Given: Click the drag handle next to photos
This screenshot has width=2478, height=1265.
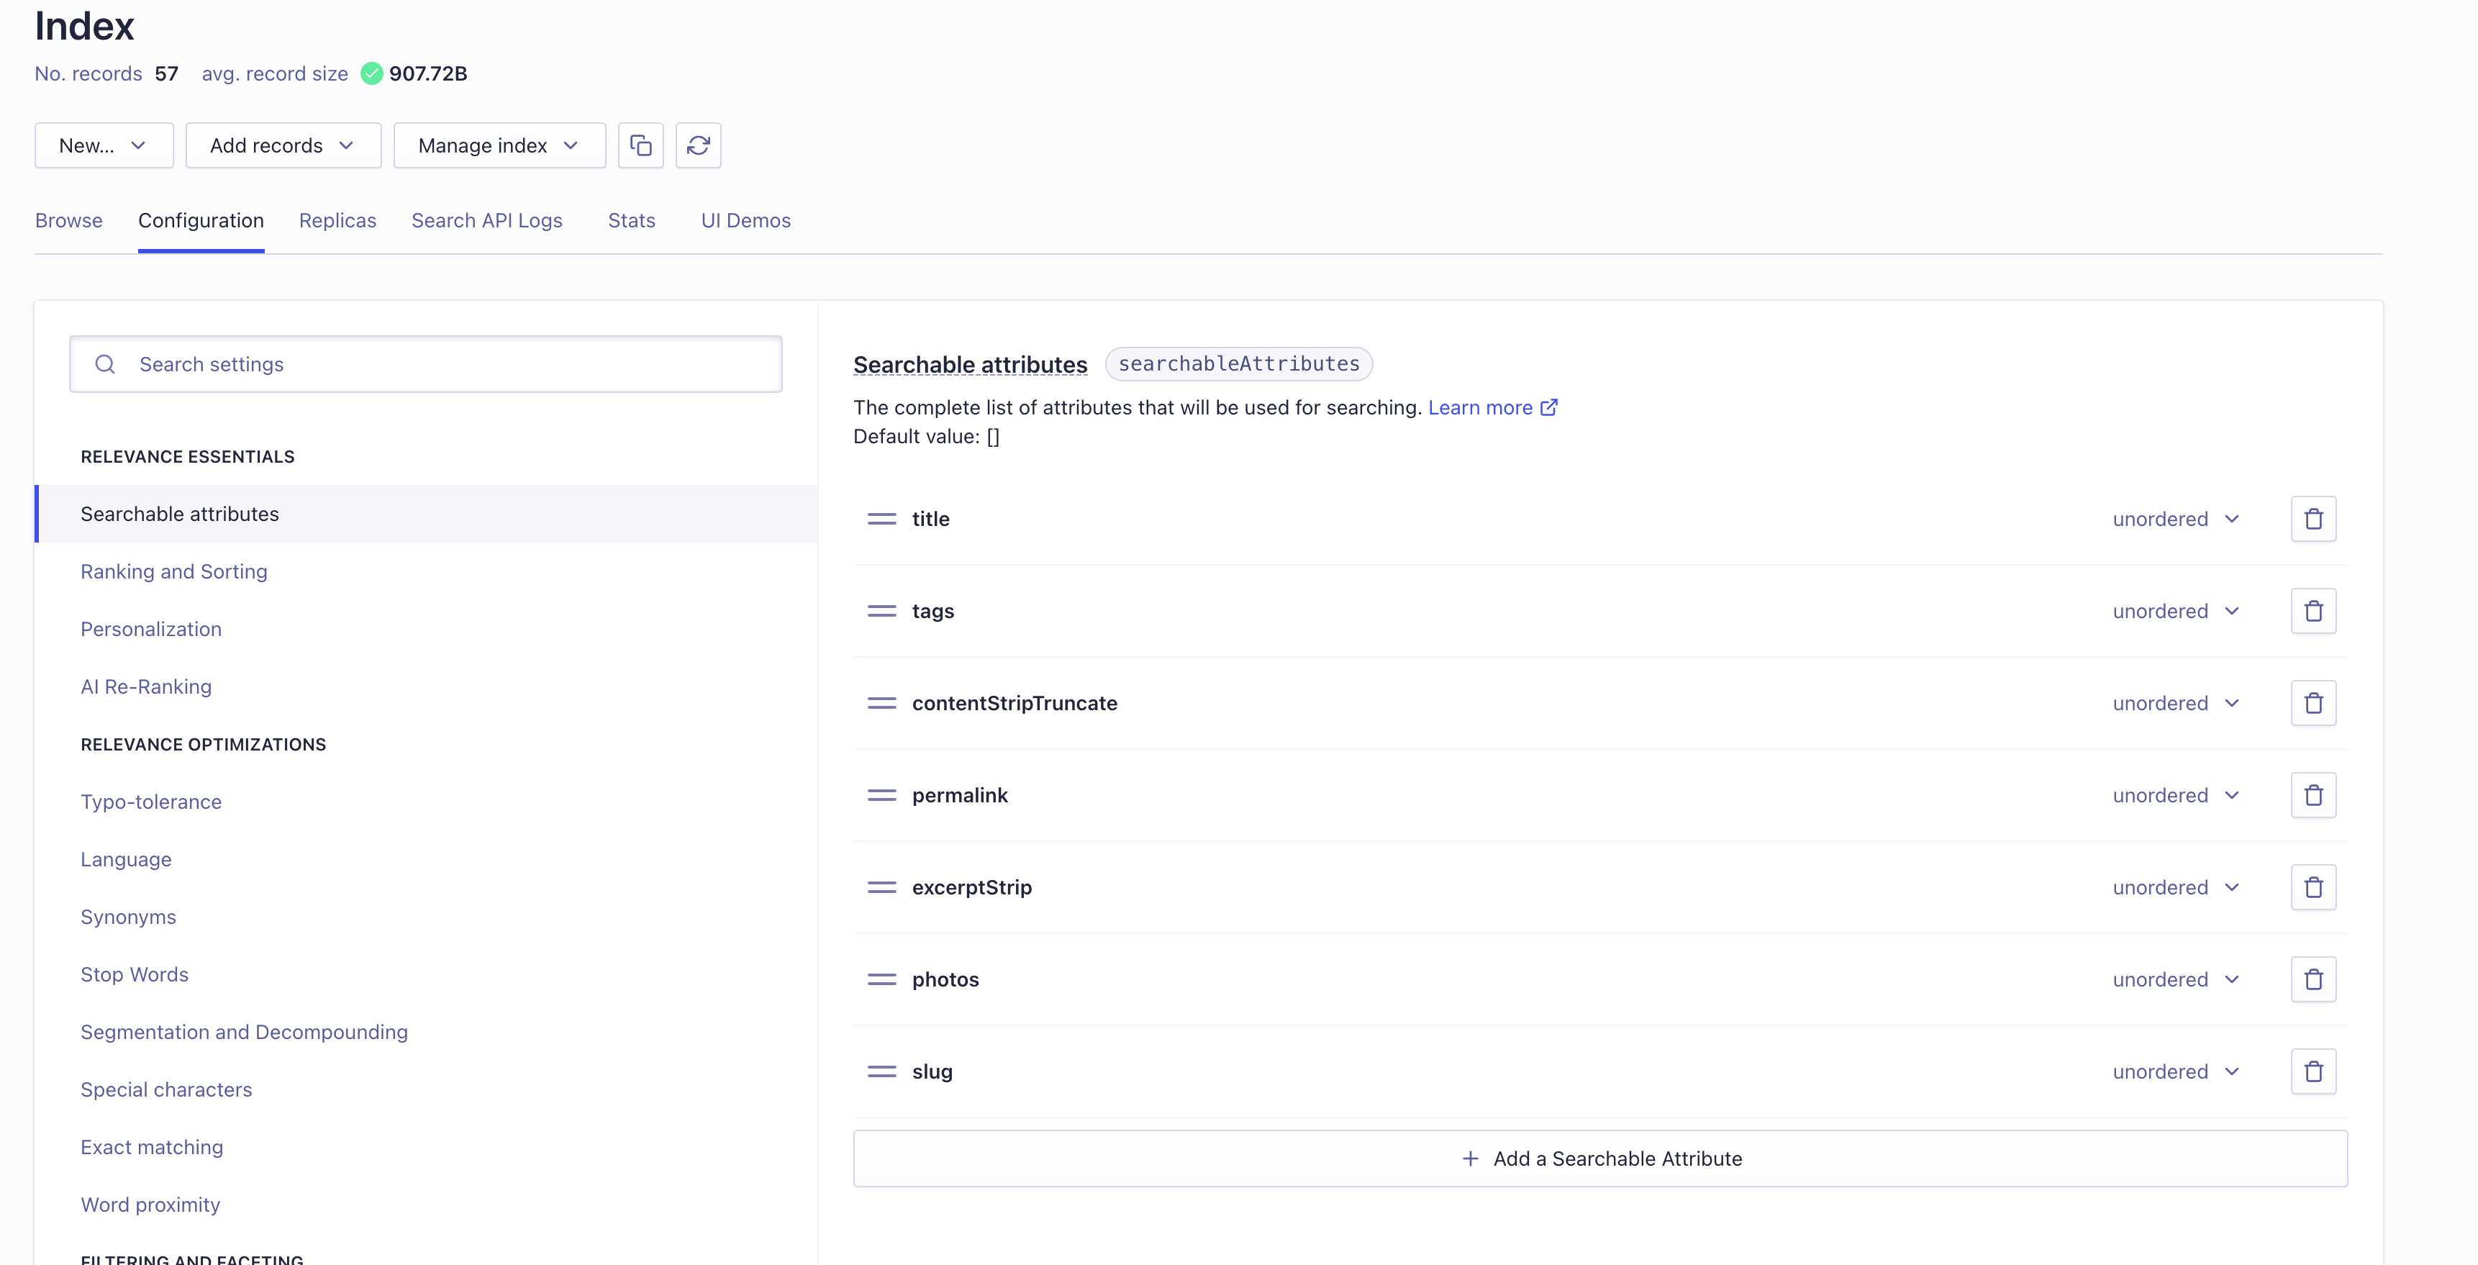Looking at the screenshot, I should click(x=881, y=979).
